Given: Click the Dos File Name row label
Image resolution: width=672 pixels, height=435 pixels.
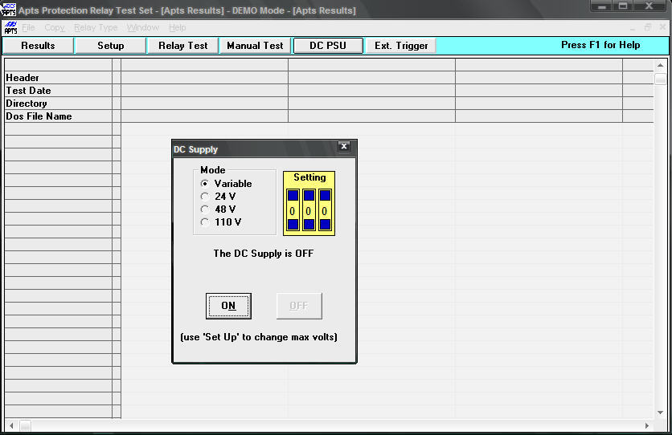Looking at the screenshot, I should 59,116.
